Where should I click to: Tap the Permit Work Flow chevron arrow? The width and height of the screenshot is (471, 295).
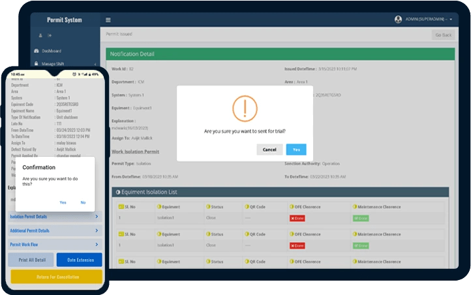(x=97, y=245)
